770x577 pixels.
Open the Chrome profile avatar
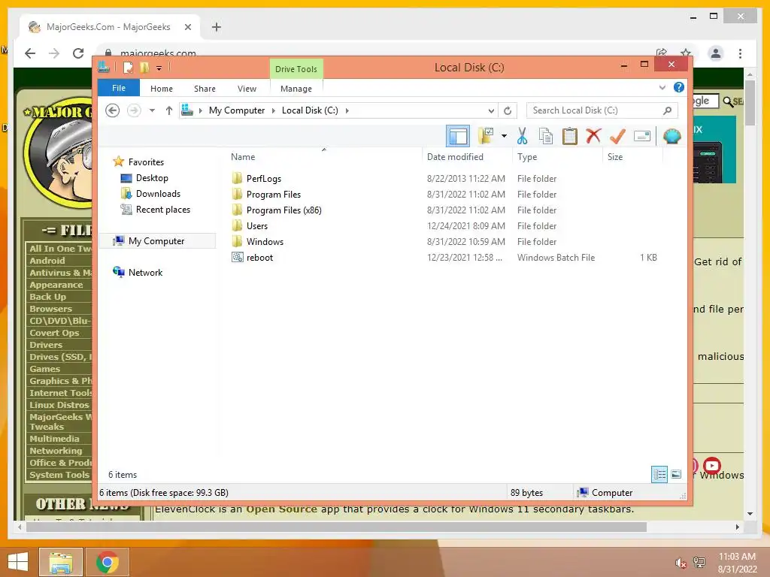(x=716, y=53)
